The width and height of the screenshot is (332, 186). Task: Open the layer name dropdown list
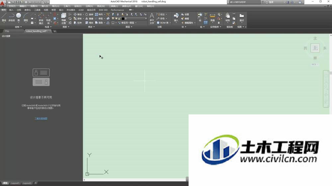pyautogui.click(x=146, y=19)
